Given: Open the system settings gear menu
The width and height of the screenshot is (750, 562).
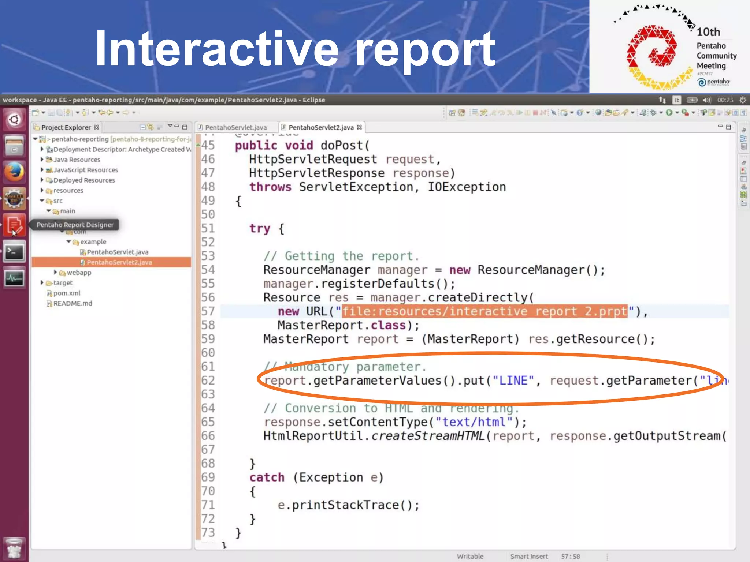Looking at the screenshot, I should click(x=743, y=100).
